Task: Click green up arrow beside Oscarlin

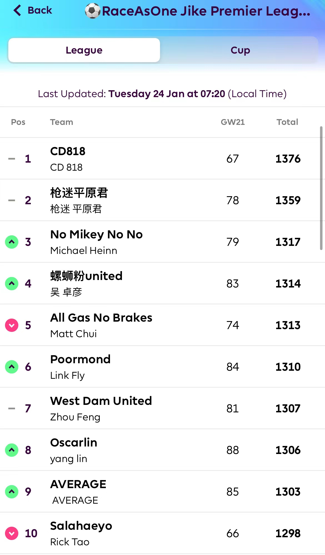Action: click(x=12, y=450)
